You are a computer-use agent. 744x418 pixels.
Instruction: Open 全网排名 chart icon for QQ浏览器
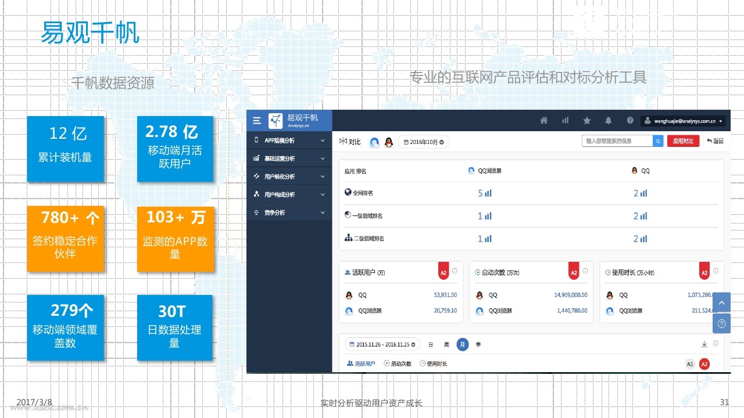[488, 193]
